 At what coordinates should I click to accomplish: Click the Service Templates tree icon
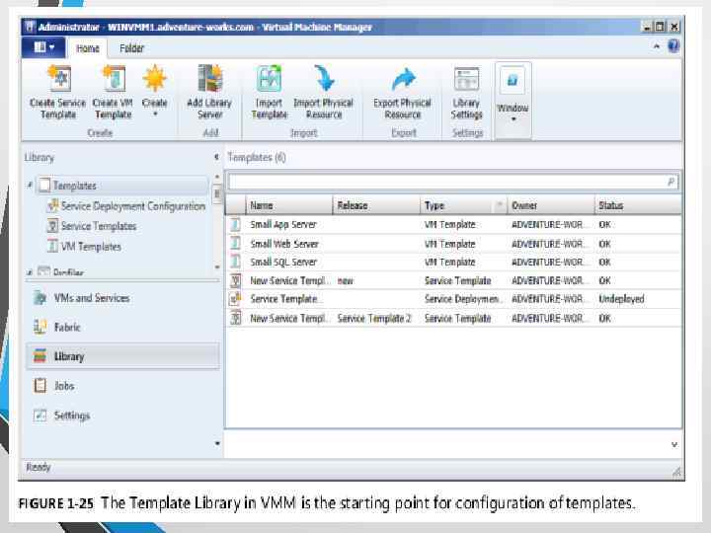(x=53, y=226)
